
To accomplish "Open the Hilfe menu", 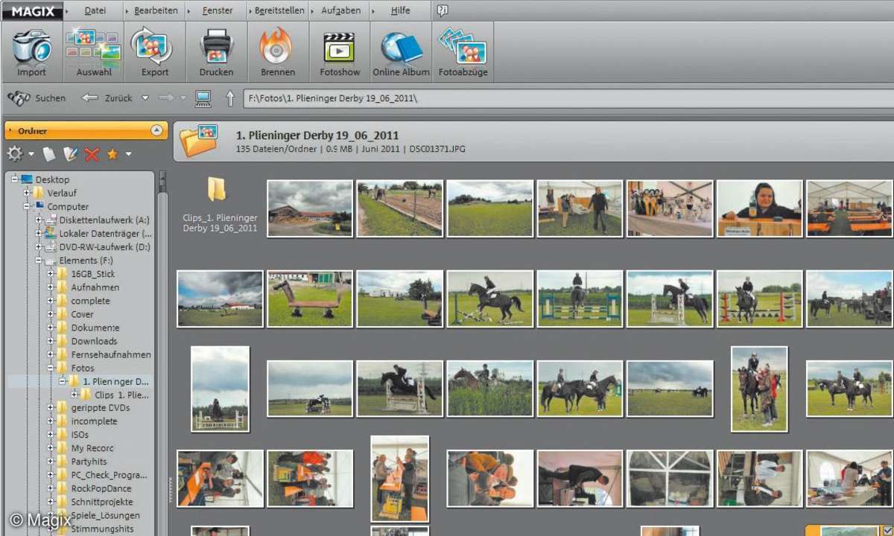I will pos(400,10).
